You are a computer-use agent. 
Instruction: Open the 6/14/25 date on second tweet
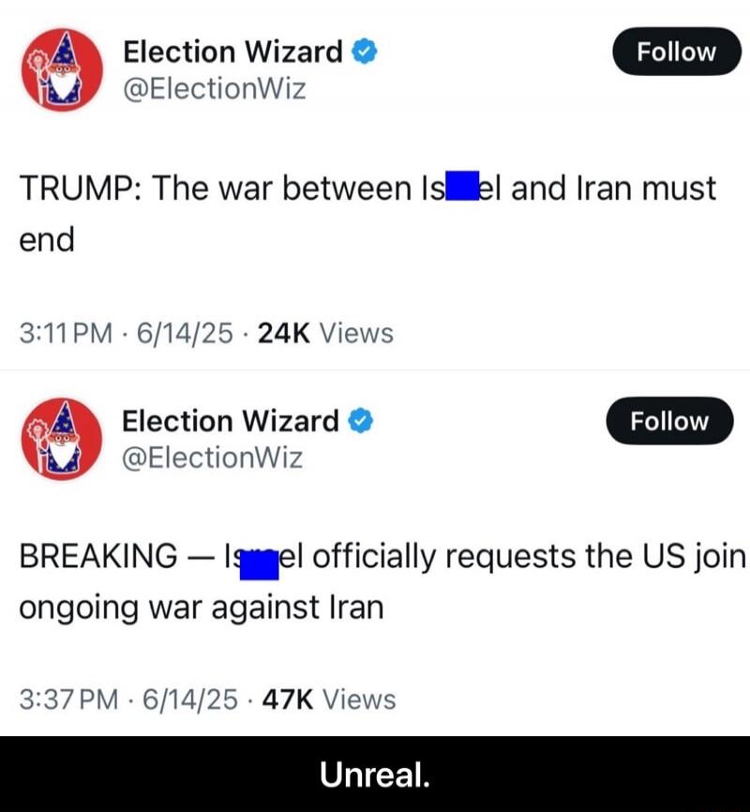[190, 699]
